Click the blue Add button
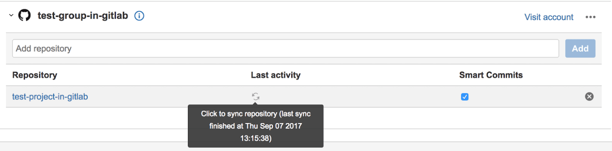Image resolution: width=612 pixels, height=151 pixels. 580,49
